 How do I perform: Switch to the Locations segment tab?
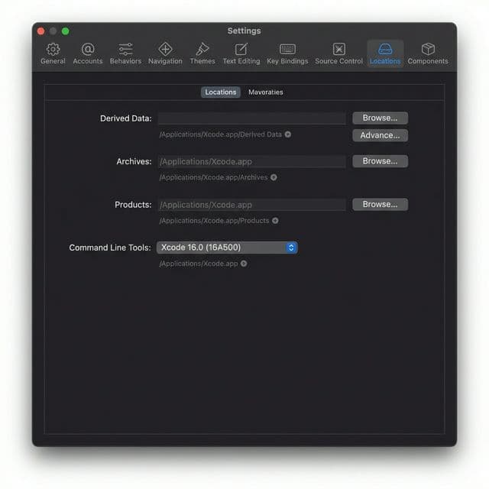[221, 92]
